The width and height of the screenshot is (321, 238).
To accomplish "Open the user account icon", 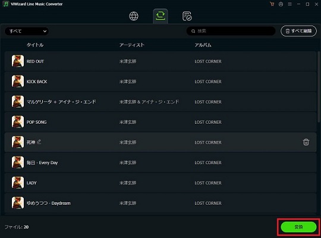I will click(281, 4).
